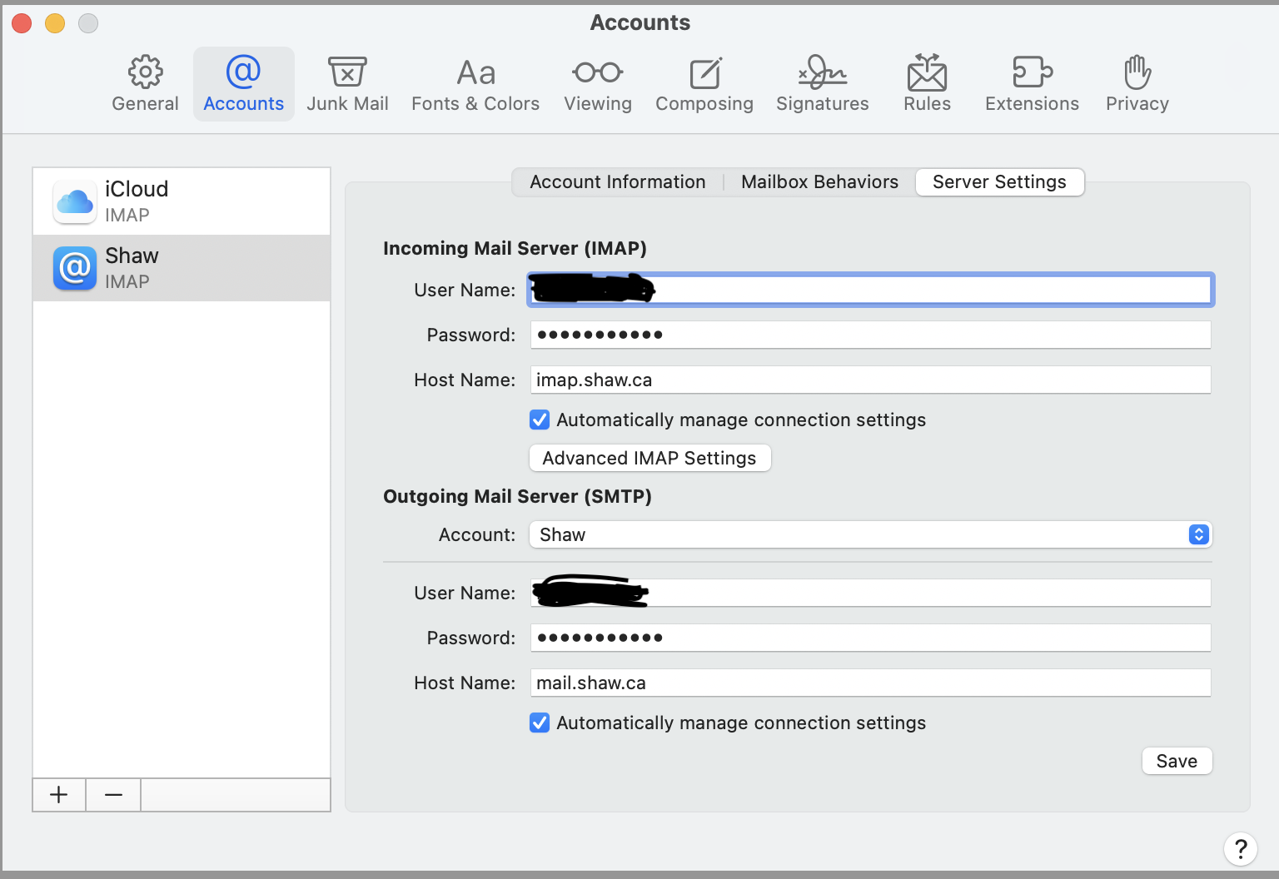This screenshot has width=1279, height=879.
Task: Click the Save button
Action: (x=1177, y=761)
